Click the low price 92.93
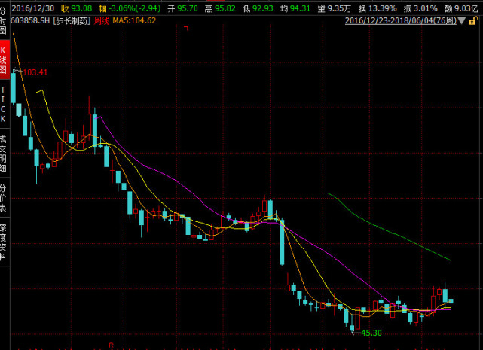This screenshot has height=350, width=483. coord(263,8)
